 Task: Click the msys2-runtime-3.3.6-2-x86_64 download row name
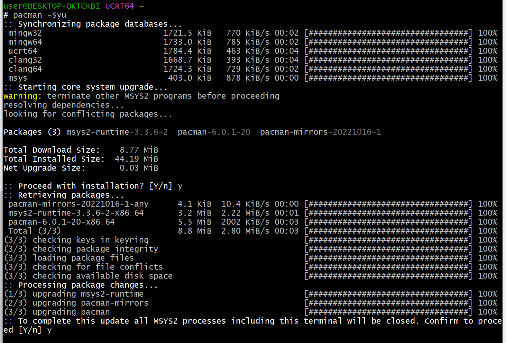tap(76, 213)
